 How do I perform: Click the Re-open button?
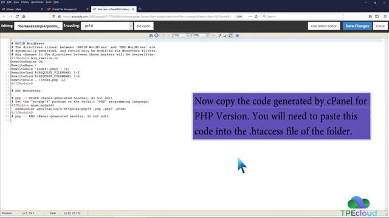point(143,26)
